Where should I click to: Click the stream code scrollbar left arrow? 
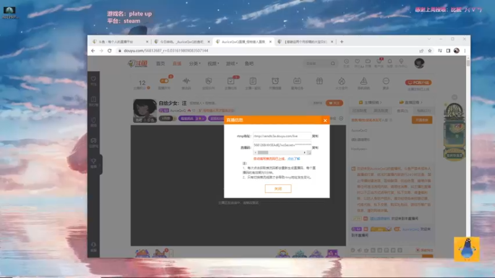pyautogui.click(x=256, y=153)
